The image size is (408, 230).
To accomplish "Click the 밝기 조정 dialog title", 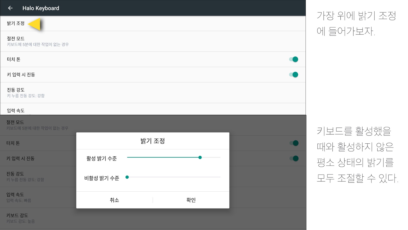I will tap(153, 141).
